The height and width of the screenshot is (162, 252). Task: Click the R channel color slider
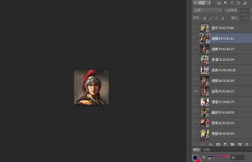pos(218,156)
